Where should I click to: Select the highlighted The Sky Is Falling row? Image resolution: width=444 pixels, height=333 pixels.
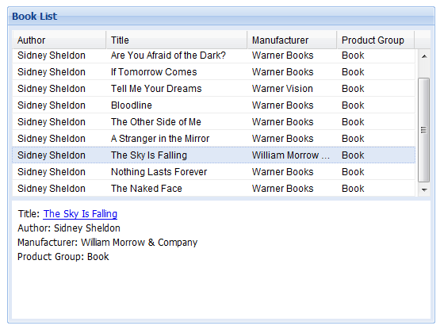coord(214,155)
